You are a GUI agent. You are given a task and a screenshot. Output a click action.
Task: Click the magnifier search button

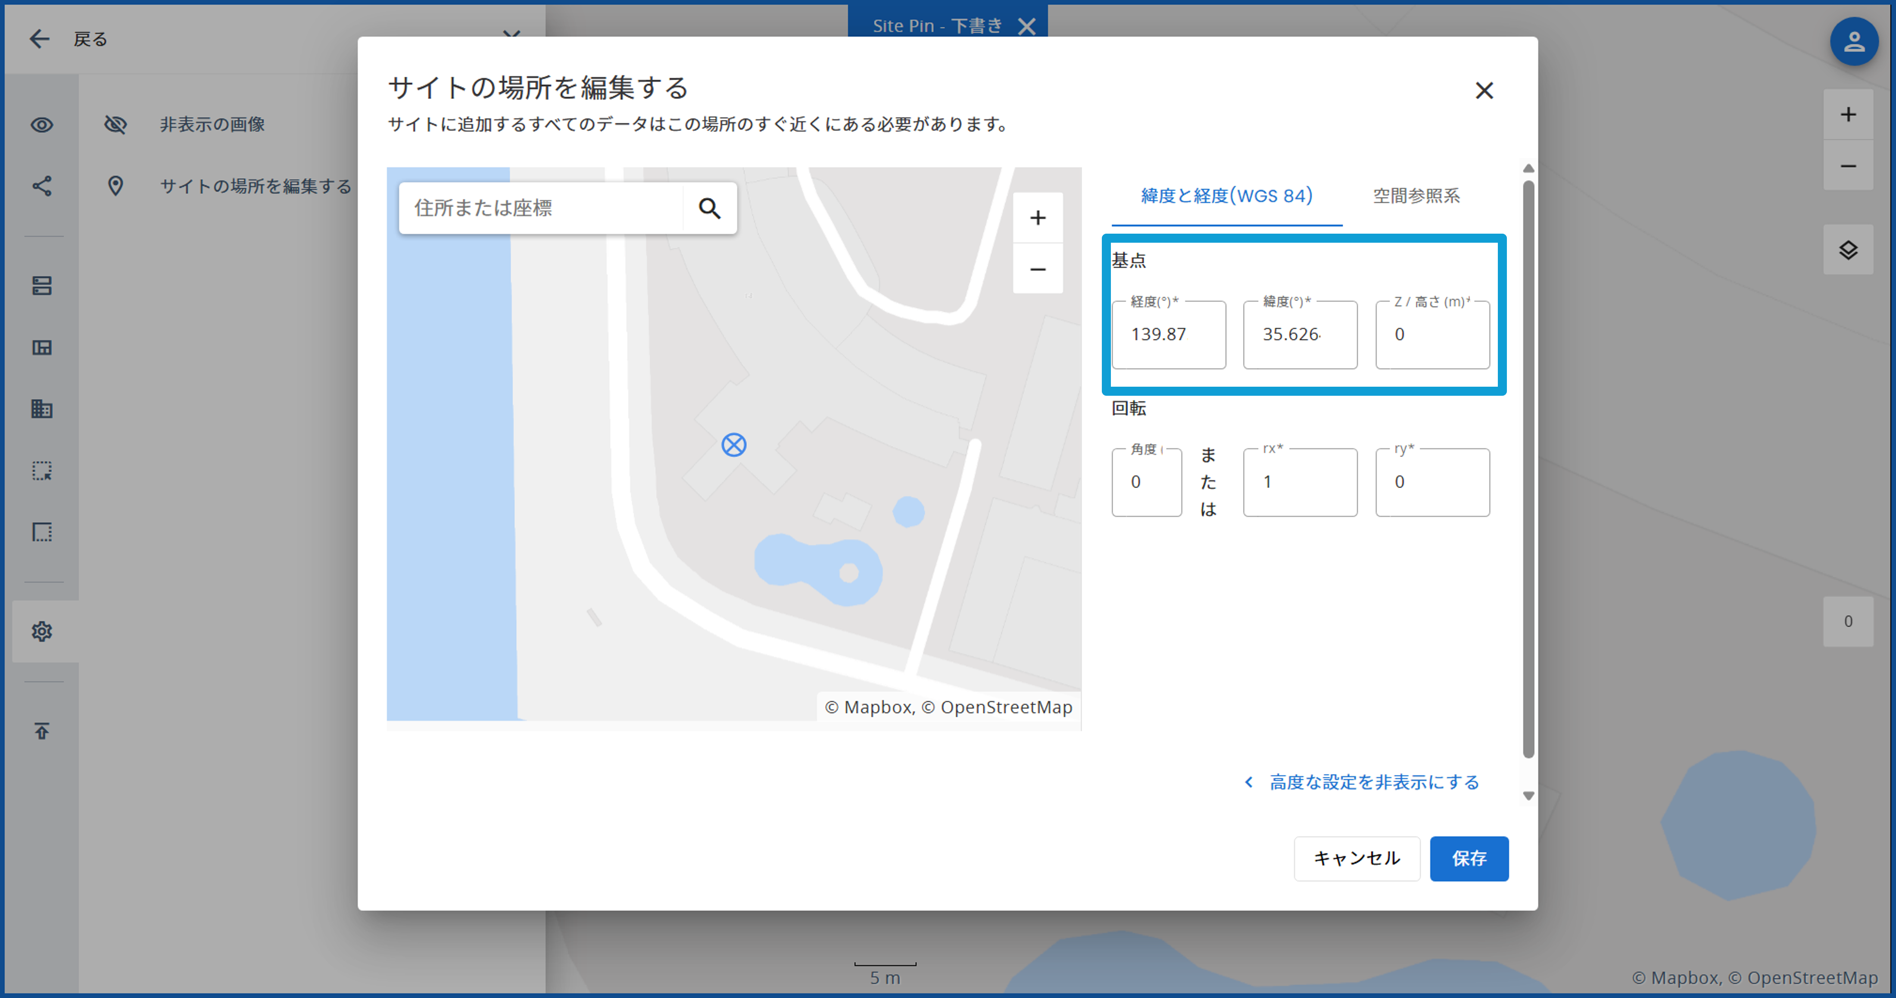710,209
